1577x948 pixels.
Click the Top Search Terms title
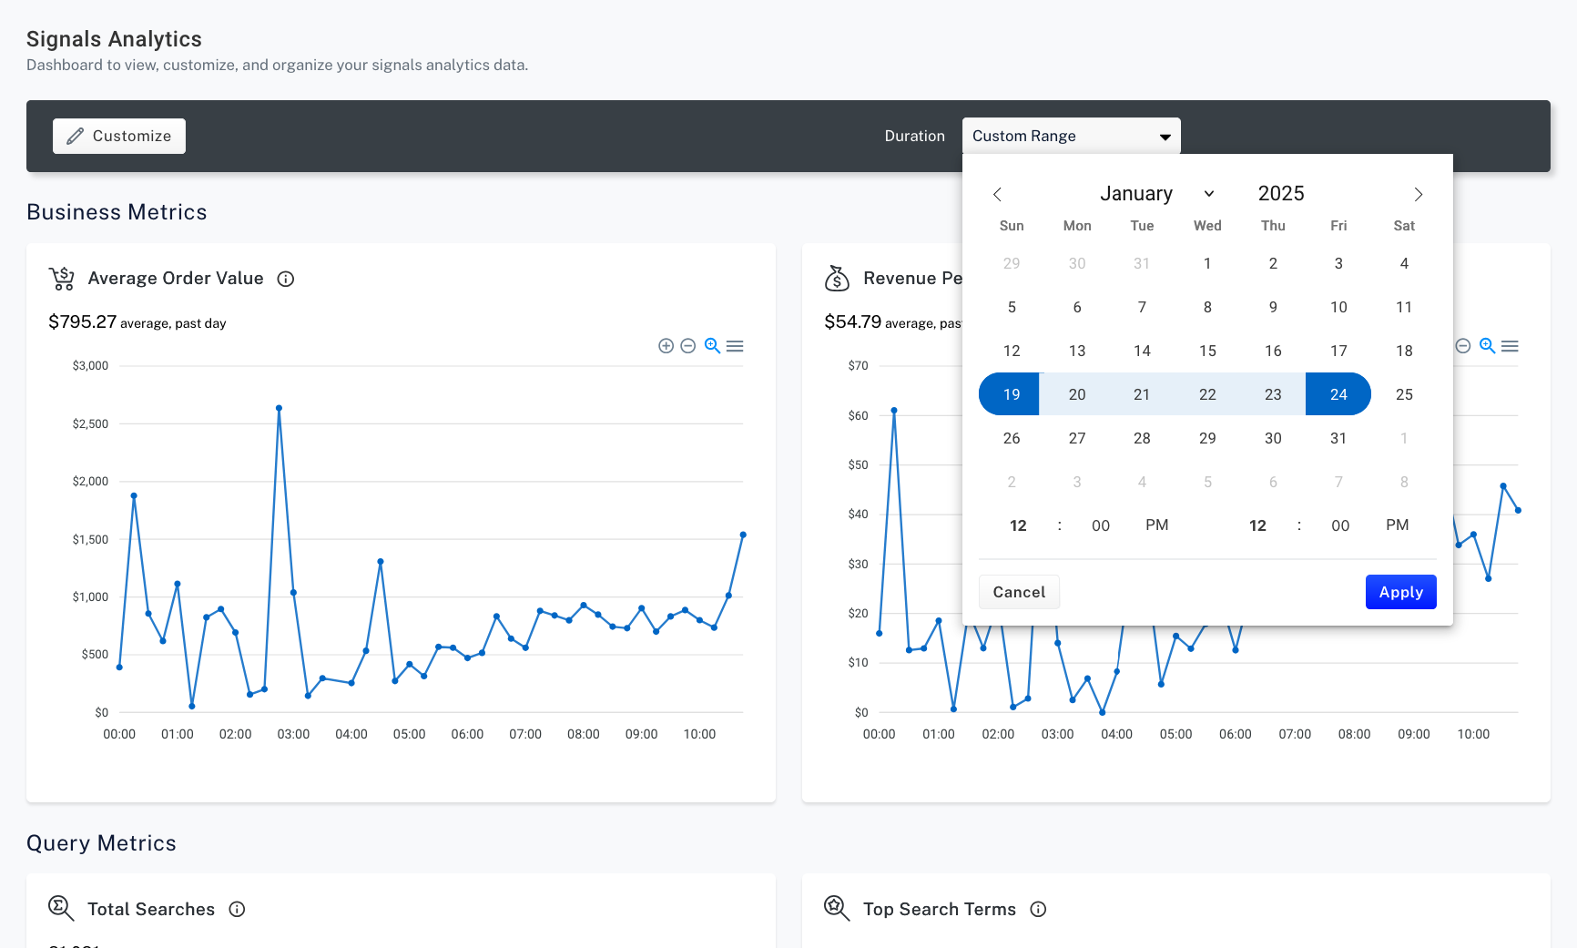point(940,909)
